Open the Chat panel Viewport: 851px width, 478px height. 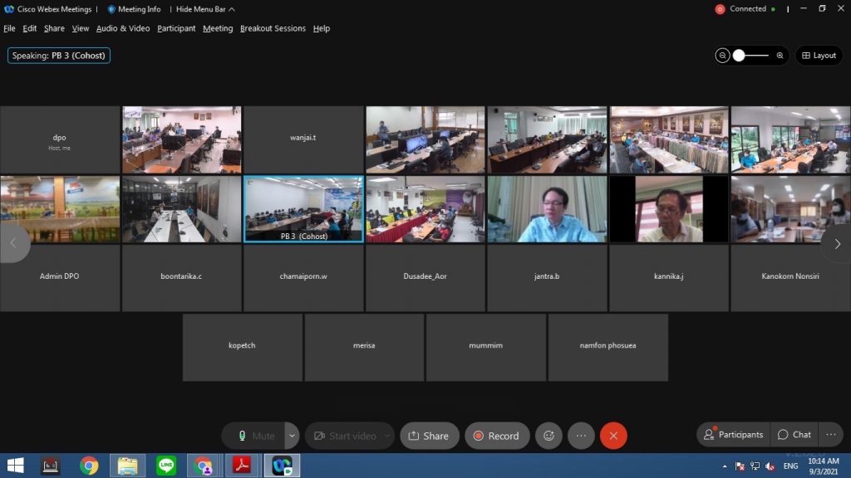[x=794, y=435]
